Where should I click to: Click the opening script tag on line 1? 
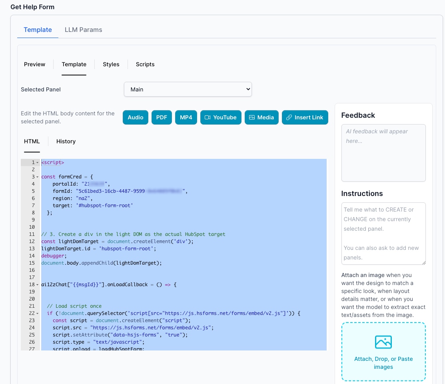click(x=53, y=162)
